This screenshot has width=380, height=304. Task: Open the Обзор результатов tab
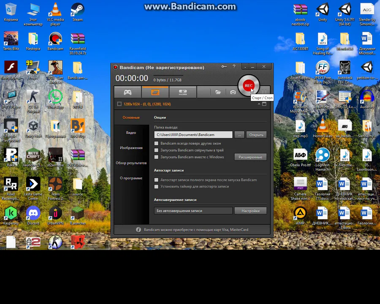pos(131,163)
